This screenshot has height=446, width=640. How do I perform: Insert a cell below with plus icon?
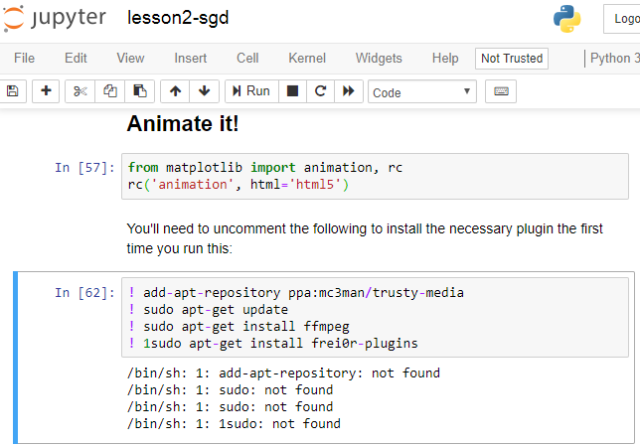coord(46,91)
